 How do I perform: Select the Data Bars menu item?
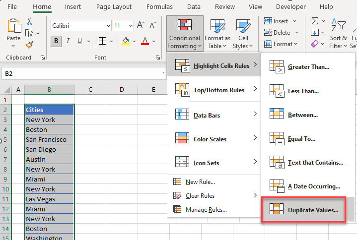pos(207,116)
